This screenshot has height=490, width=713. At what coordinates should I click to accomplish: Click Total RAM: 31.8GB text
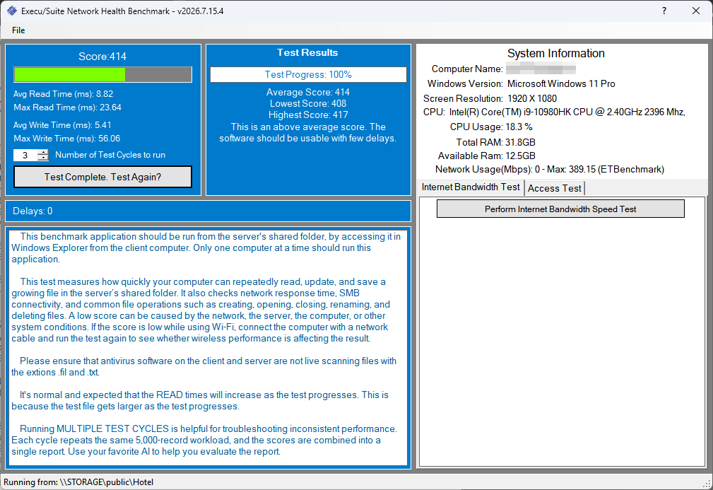click(495, 142)
